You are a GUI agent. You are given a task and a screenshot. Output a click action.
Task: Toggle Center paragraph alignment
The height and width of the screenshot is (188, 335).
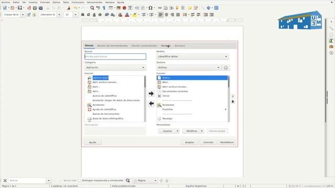(166, 15)
